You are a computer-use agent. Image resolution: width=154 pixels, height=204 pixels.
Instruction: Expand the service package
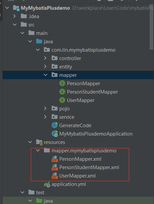coord(45,117)
